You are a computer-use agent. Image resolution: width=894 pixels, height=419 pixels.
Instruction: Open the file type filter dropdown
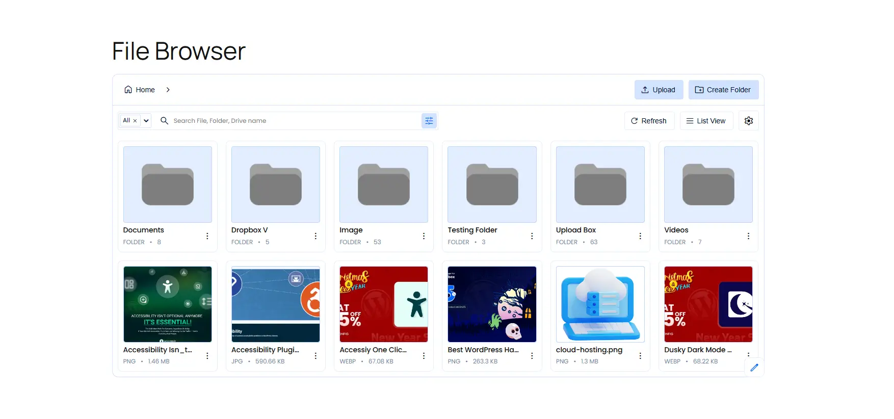[x=146, y=121]
